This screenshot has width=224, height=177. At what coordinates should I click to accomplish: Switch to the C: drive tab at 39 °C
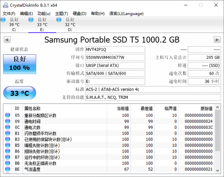[14, 24]
